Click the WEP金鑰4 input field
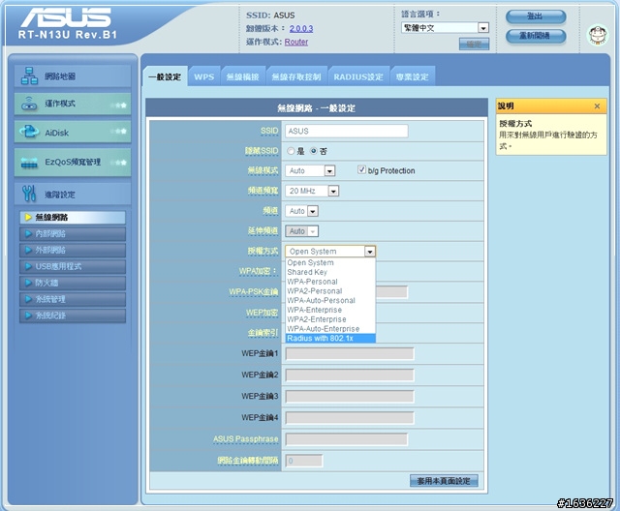The height and width of the screenshot is (511, 620). pos(350,418)
